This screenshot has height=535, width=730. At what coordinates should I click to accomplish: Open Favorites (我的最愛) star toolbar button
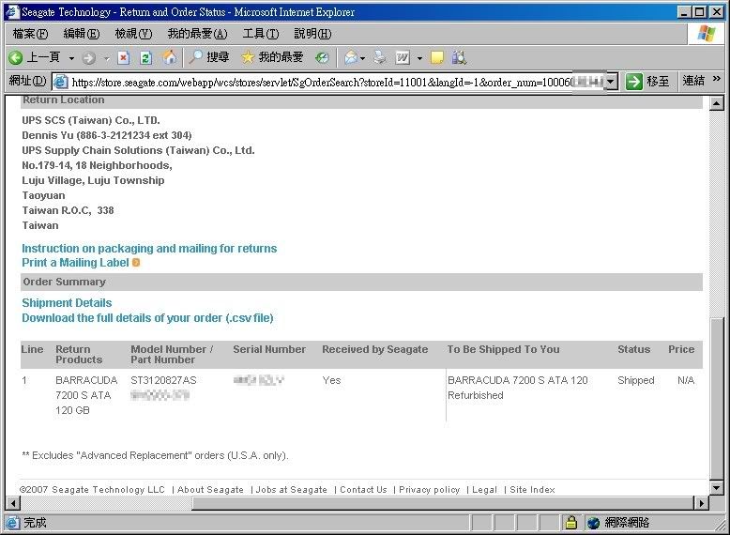click(x=272, y=57)
